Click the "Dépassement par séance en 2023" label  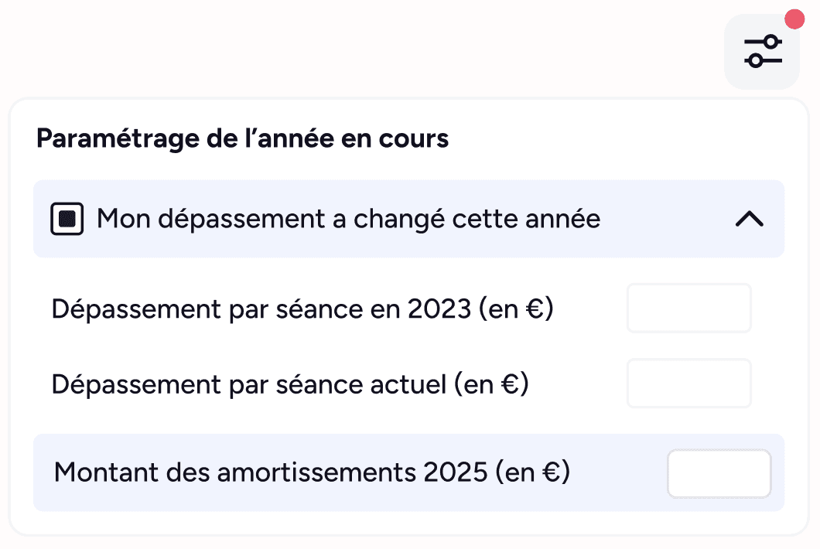click(x=302, y=309)
